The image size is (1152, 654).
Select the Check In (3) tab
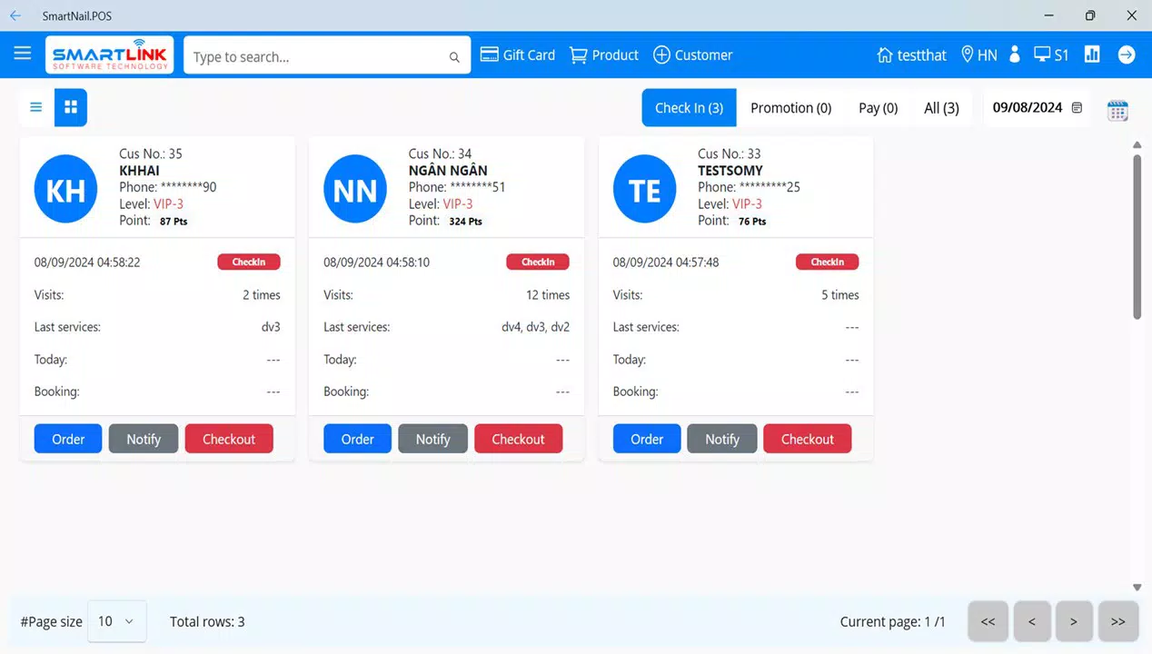click(x=689, y=108)
